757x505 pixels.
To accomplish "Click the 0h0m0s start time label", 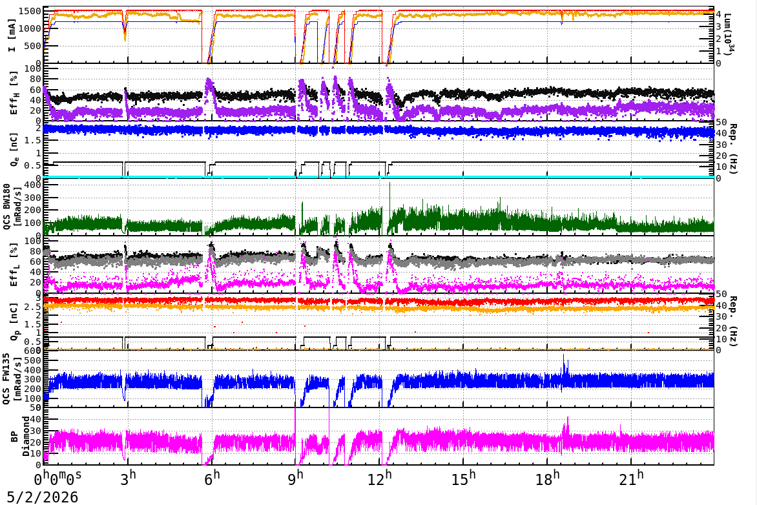I will (x=57, y=478).
